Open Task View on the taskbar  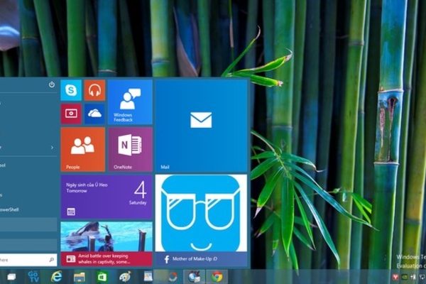11,277
